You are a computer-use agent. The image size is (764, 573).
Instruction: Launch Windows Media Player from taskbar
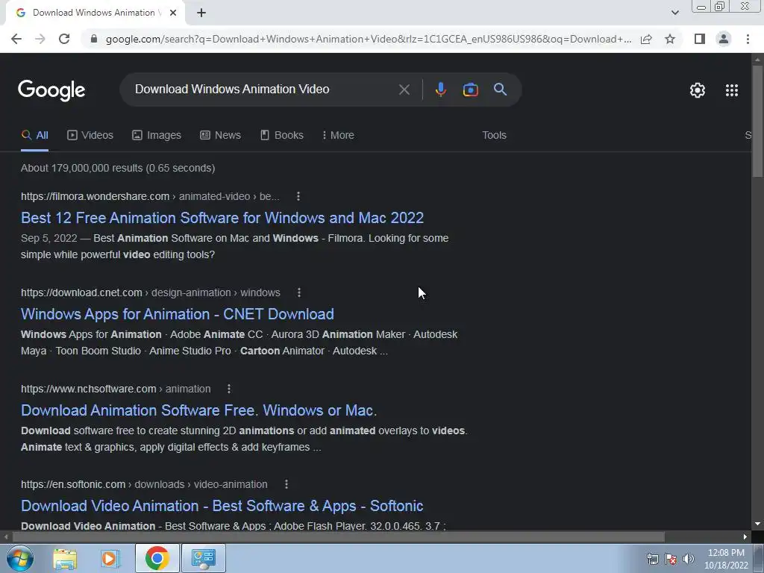click(x=110, y=559)
